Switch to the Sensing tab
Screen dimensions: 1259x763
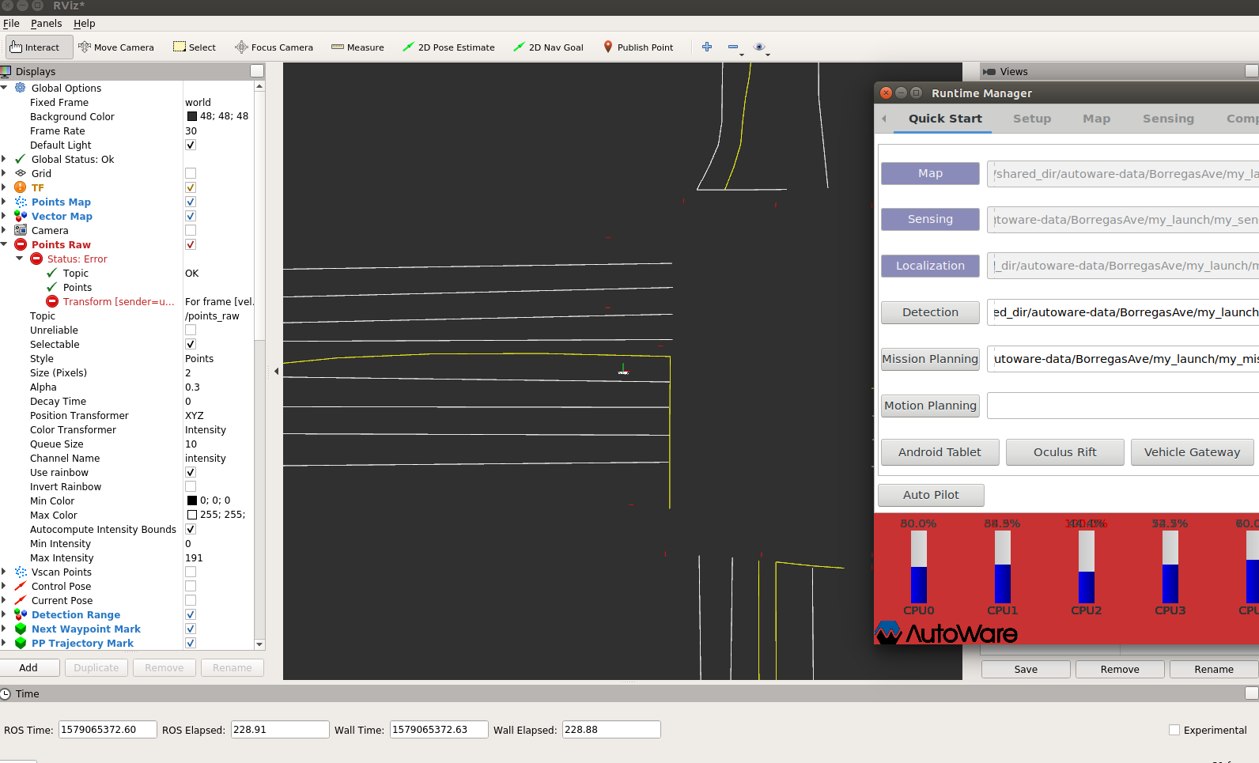pyautogui.click(x=1168, y=119)
